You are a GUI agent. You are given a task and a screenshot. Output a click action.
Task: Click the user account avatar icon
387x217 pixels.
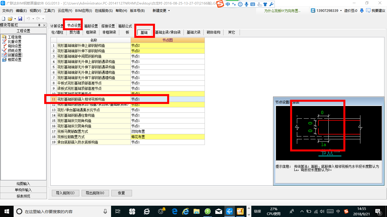point(313,10)
